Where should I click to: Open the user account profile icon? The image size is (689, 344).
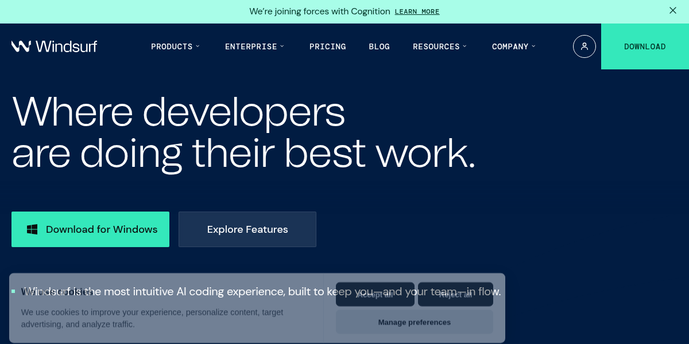584,46
